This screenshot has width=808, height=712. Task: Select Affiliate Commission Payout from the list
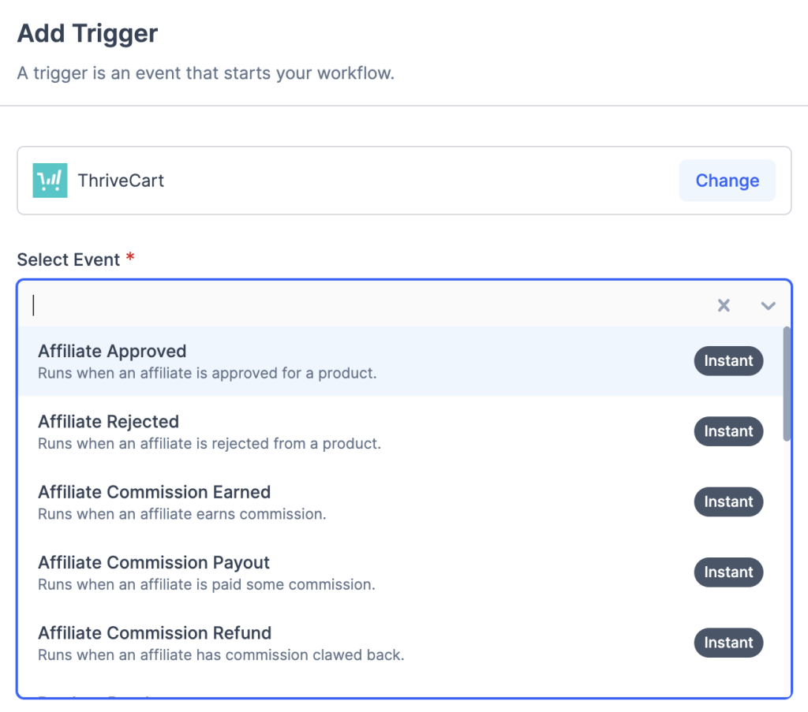tap(154, 563)
